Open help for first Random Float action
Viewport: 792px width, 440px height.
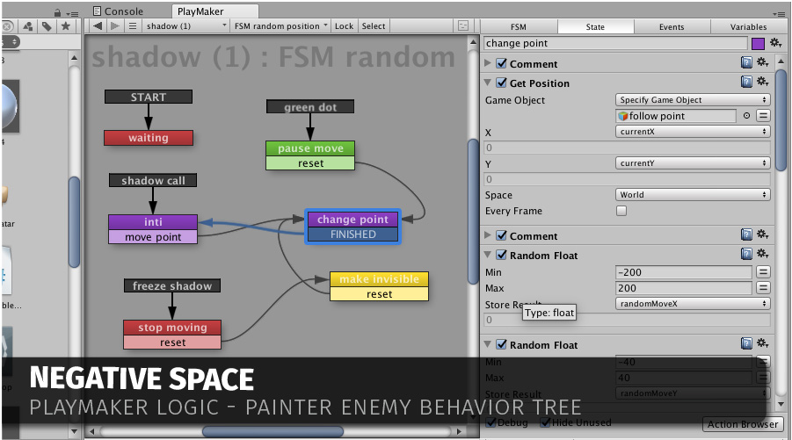pyautogui.click(x=746, y=255)
